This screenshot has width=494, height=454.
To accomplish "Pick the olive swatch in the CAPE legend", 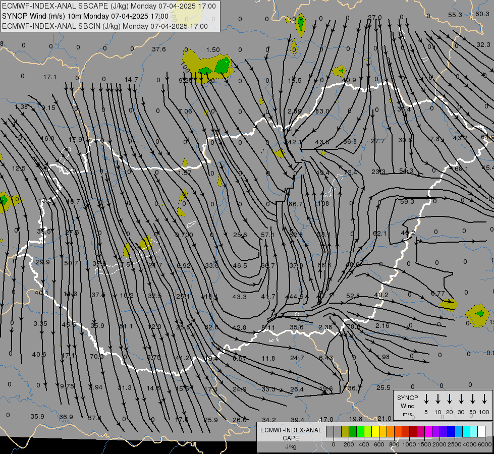I will coord(345,432).
